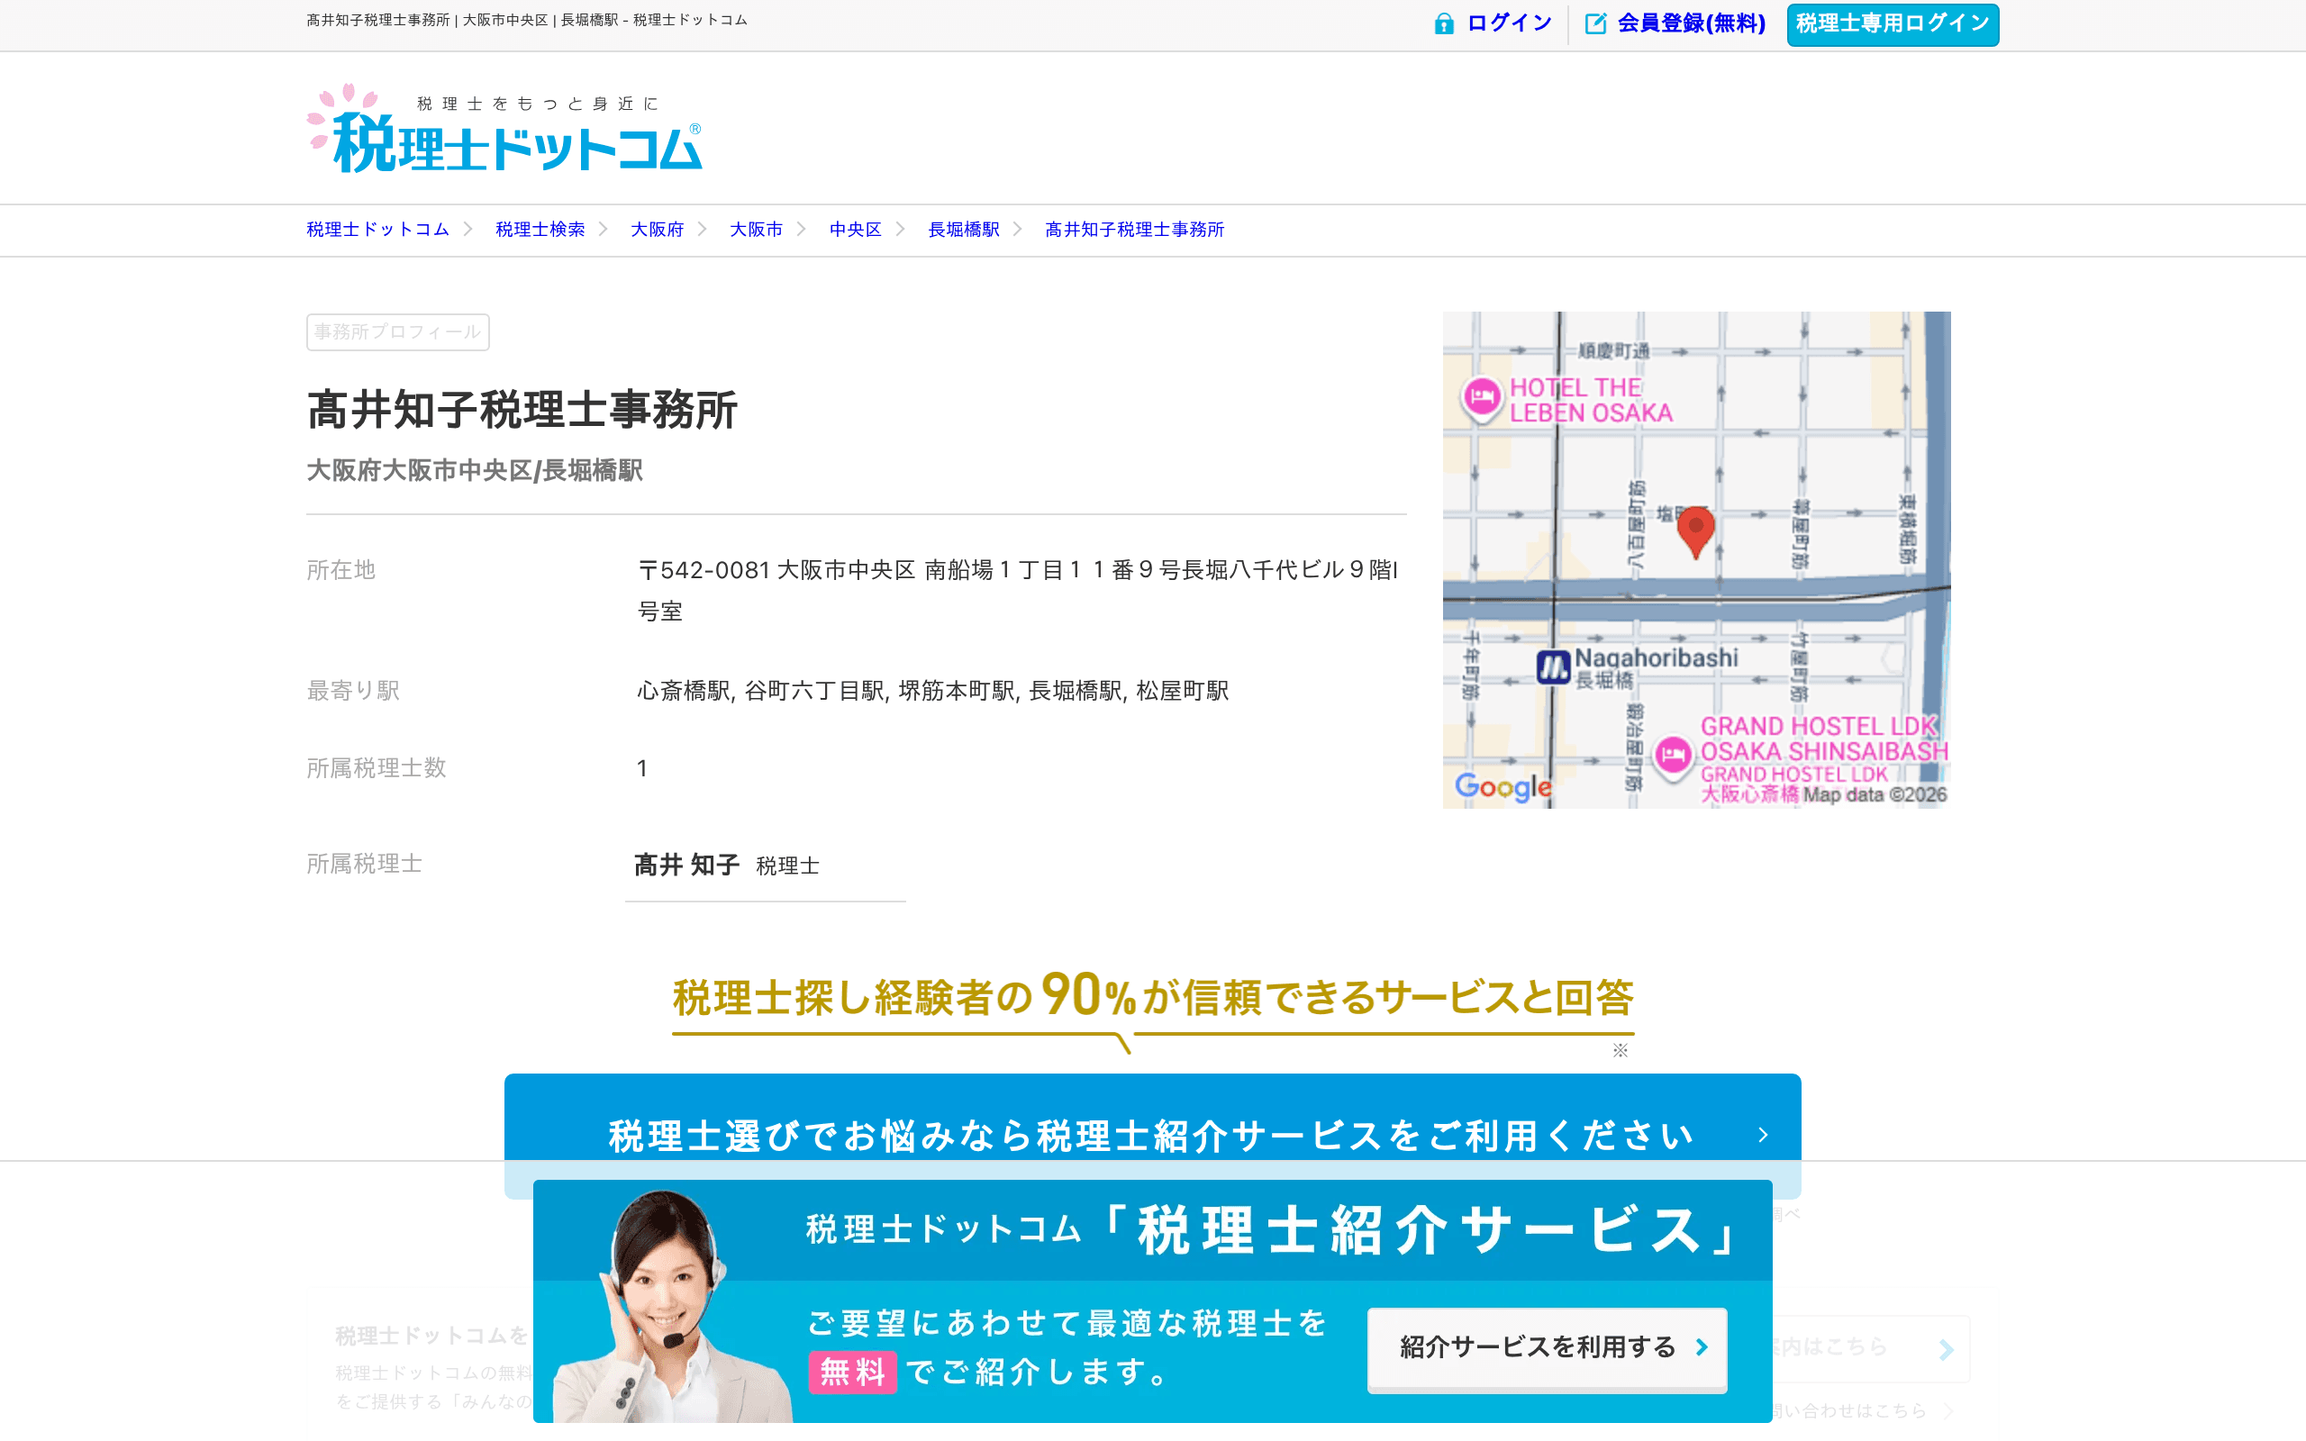This screenshot has width=2306, height=1441.
Task: Click the 税理士選びでお悩みなら banner
Action: (1152, 1135)
